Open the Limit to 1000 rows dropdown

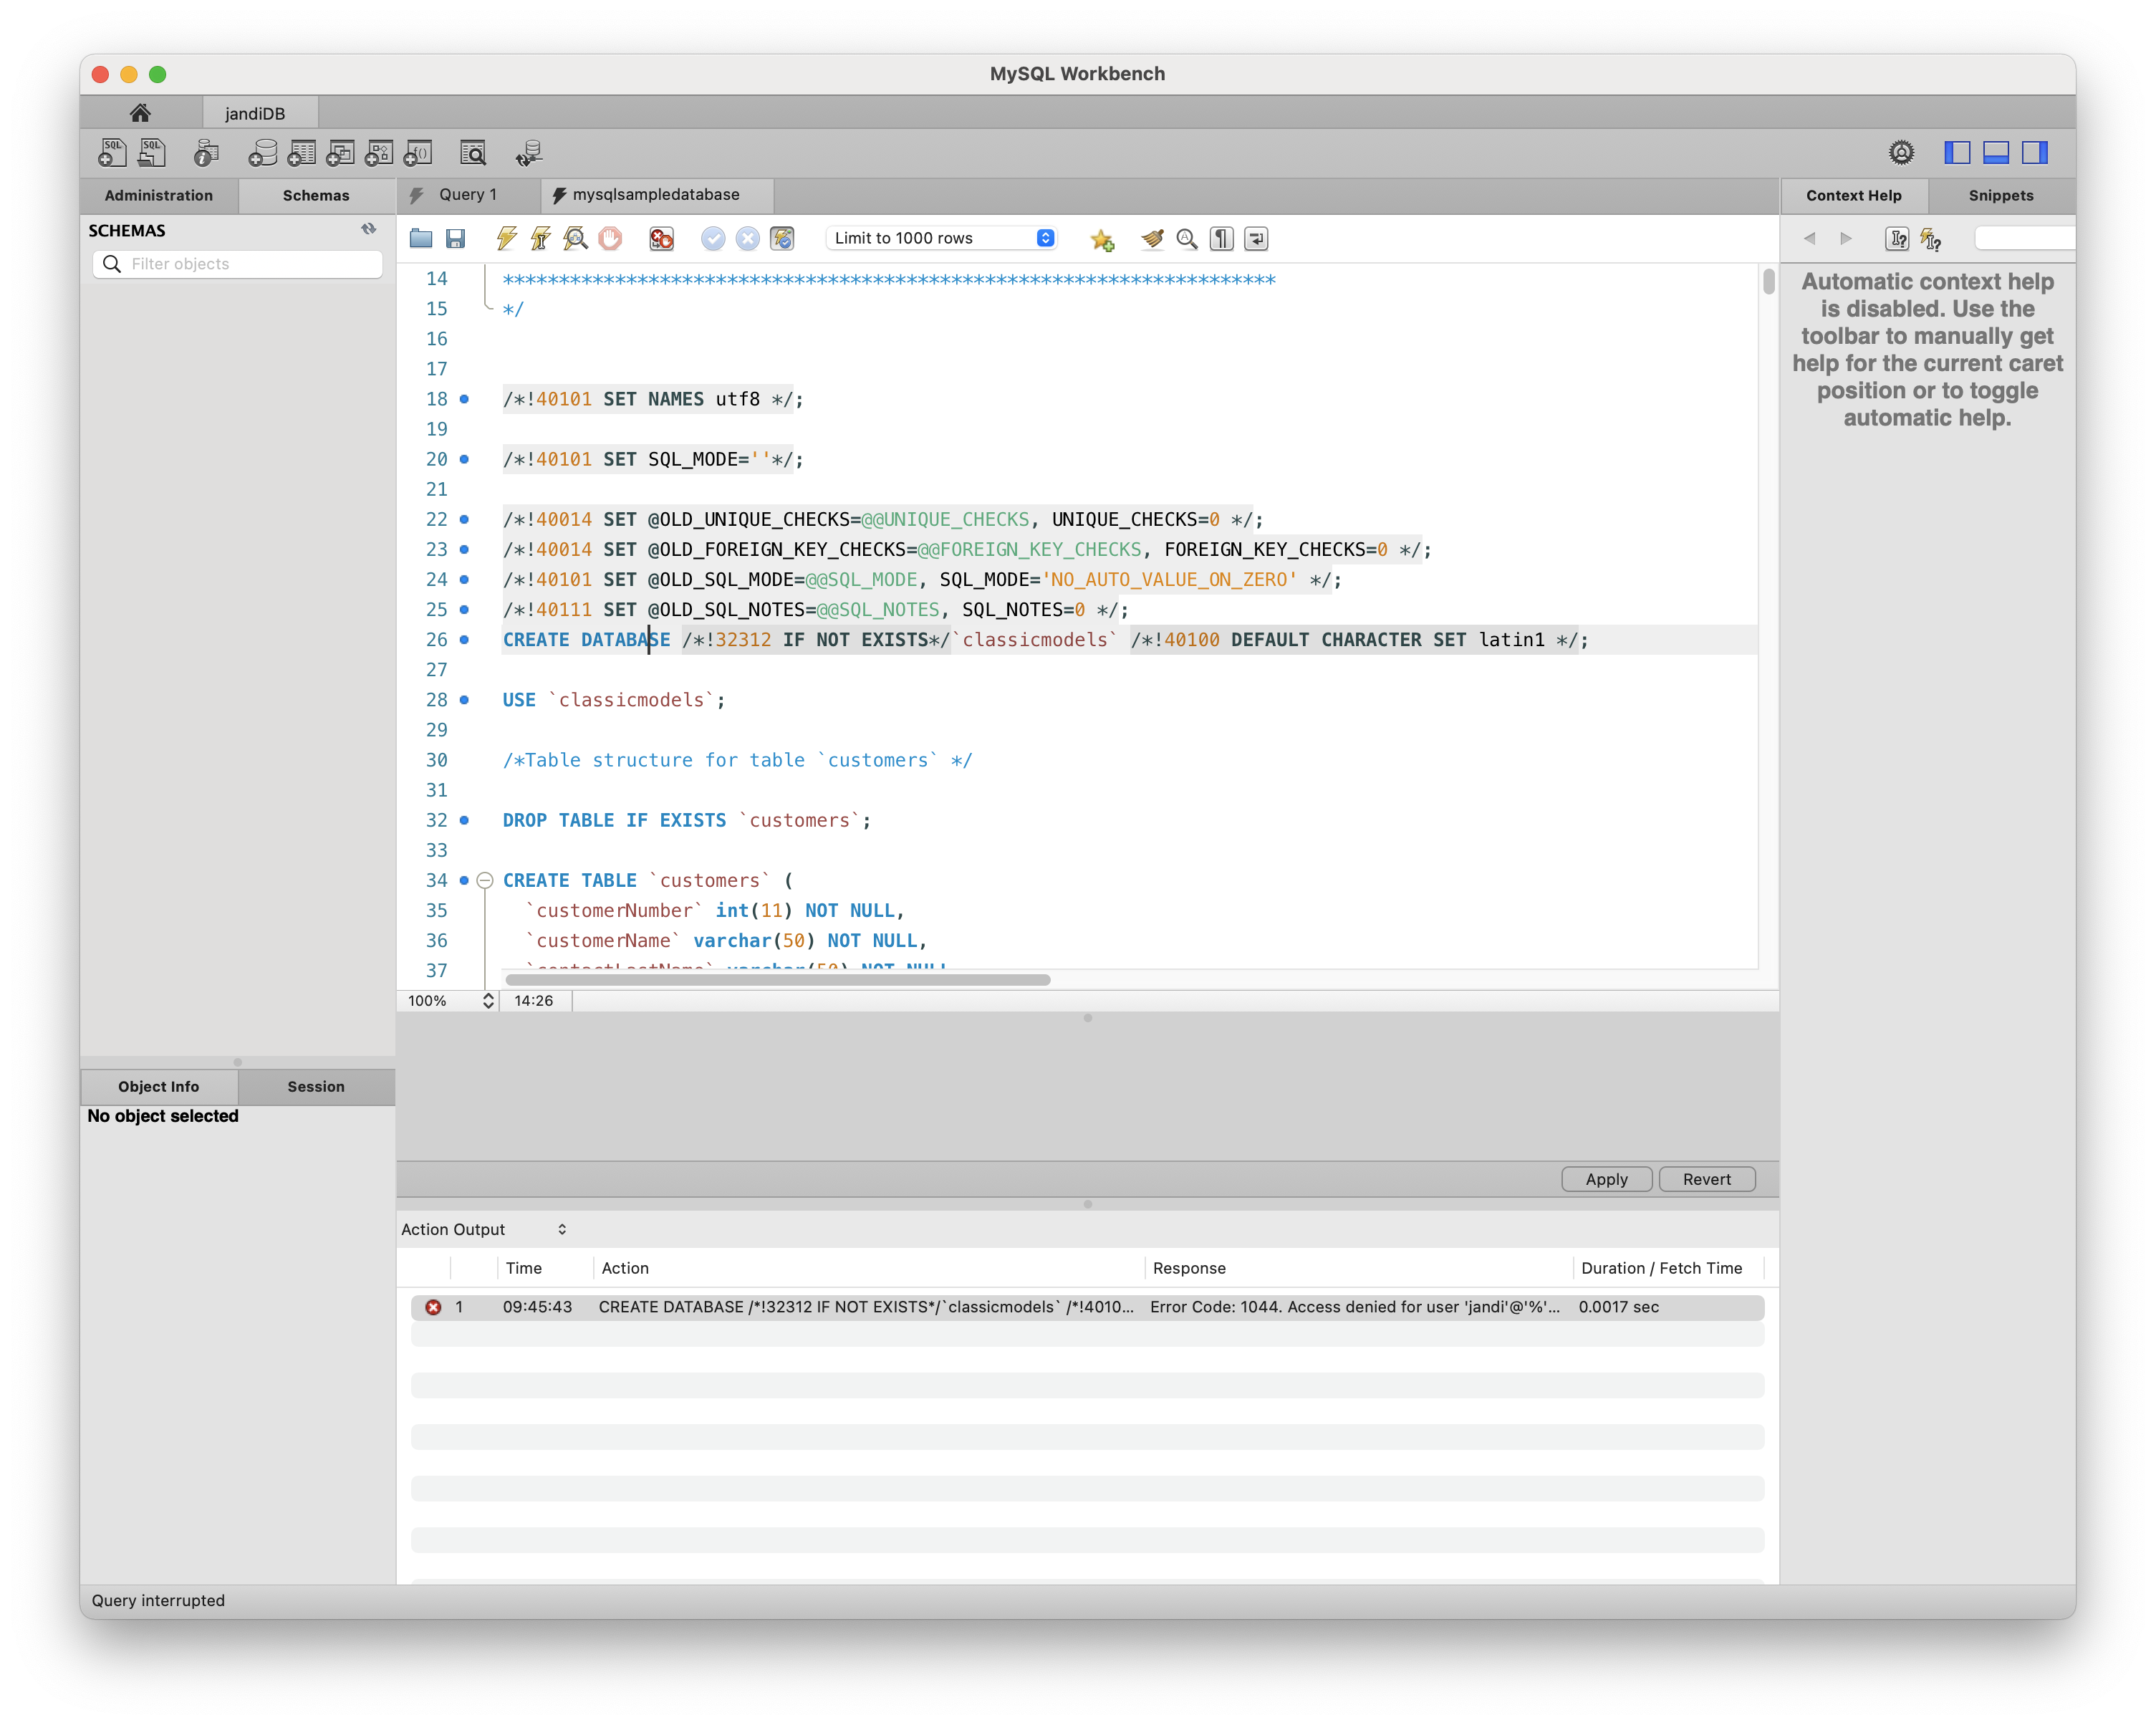click(x=941, y=238)
